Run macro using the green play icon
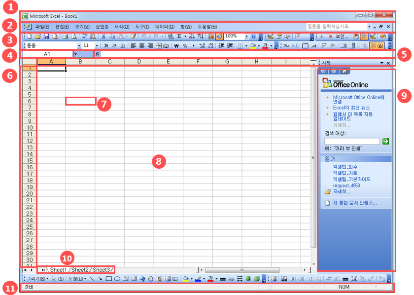The height and width of the screenshot is (295, 414). (321, 37)
